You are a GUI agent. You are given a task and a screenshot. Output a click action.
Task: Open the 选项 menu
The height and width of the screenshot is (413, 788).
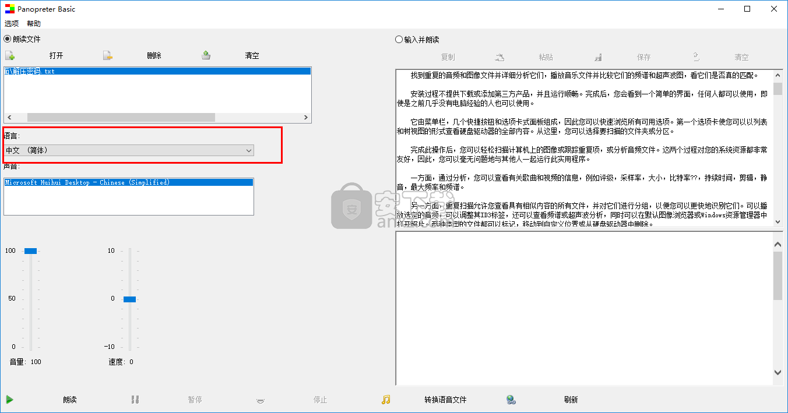[12, 24]
